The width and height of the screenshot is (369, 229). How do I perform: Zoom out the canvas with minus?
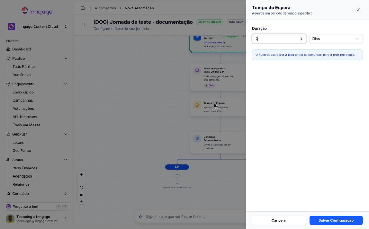pyautogui.click(x=81, y=181)
